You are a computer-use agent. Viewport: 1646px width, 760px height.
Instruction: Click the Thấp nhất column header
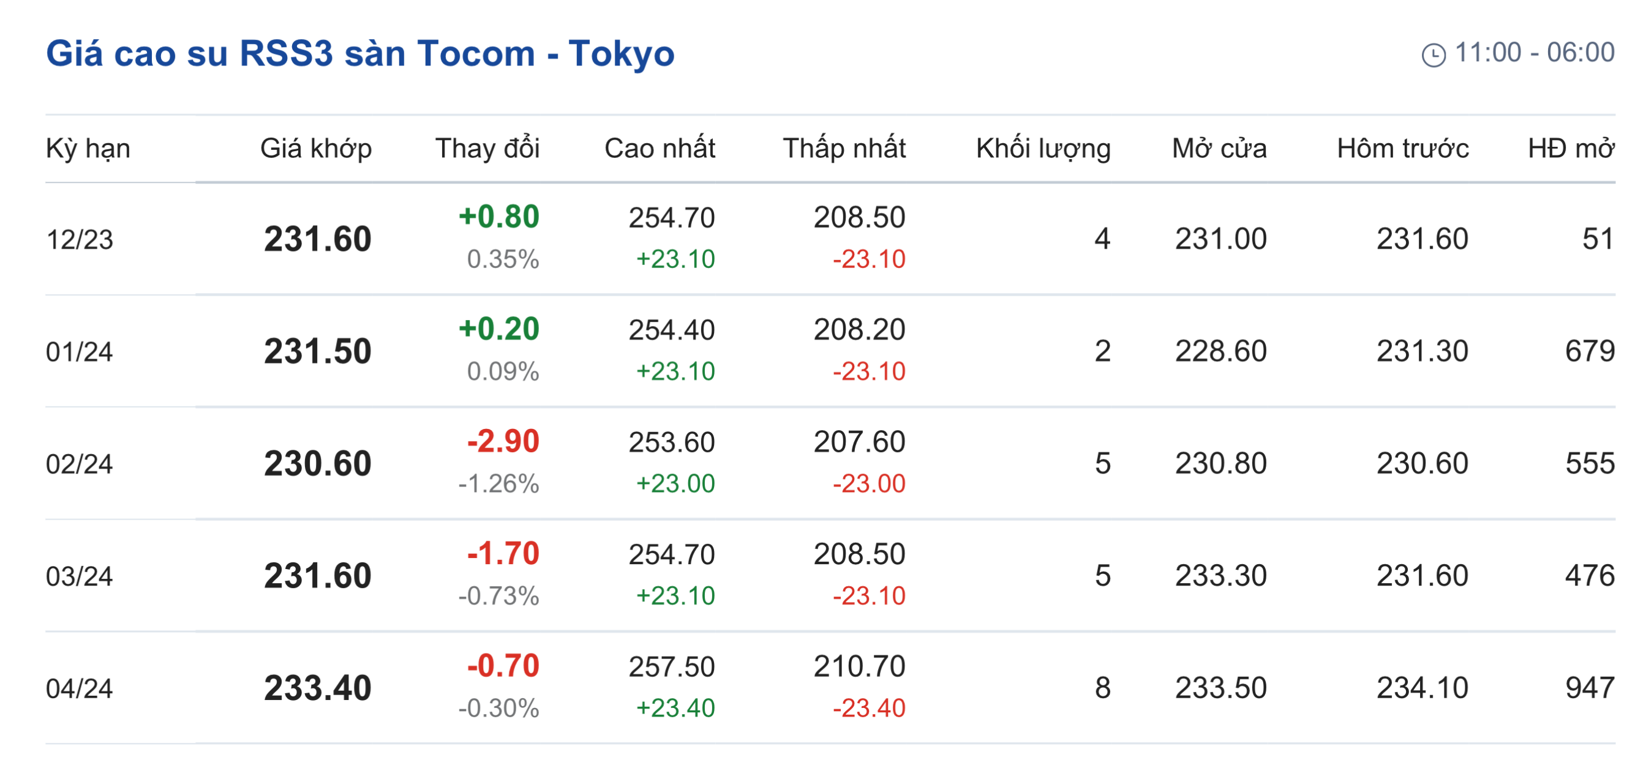[x=844, y=148]
